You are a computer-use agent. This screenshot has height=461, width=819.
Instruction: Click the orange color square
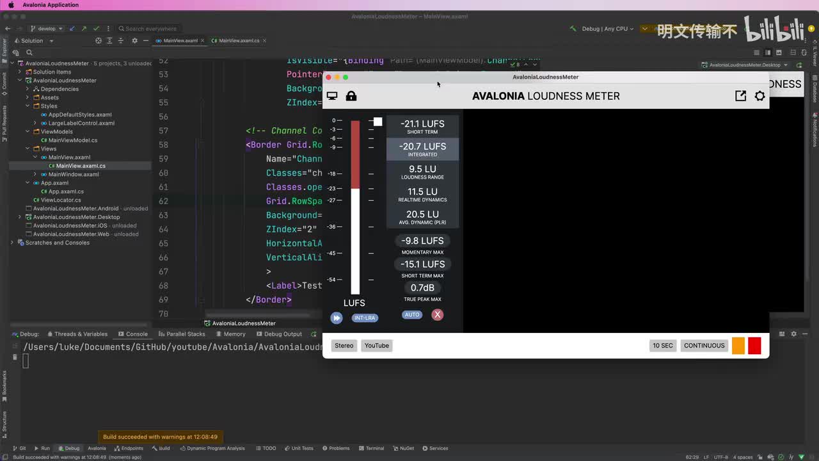click(x=738, y=346)
